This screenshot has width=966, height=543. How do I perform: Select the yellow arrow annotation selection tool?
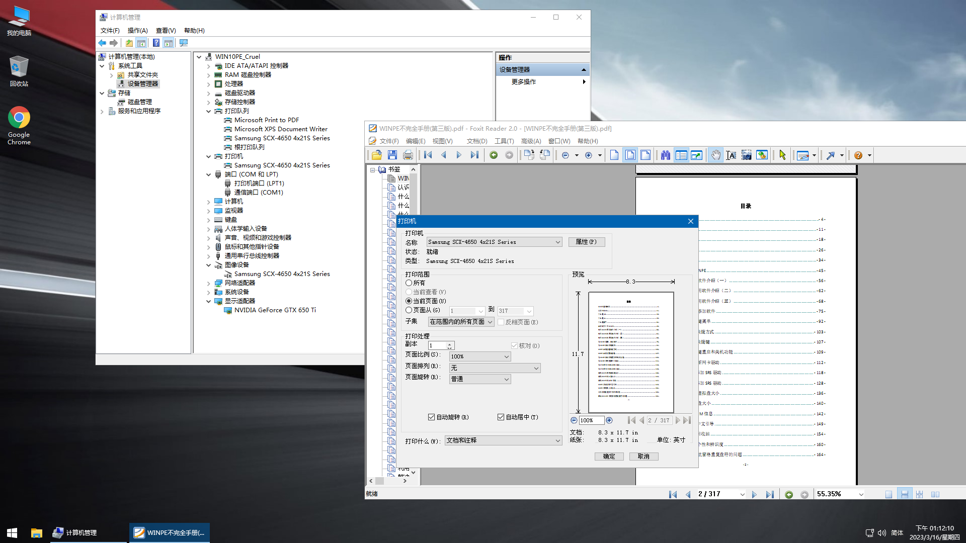click(782, 155)
